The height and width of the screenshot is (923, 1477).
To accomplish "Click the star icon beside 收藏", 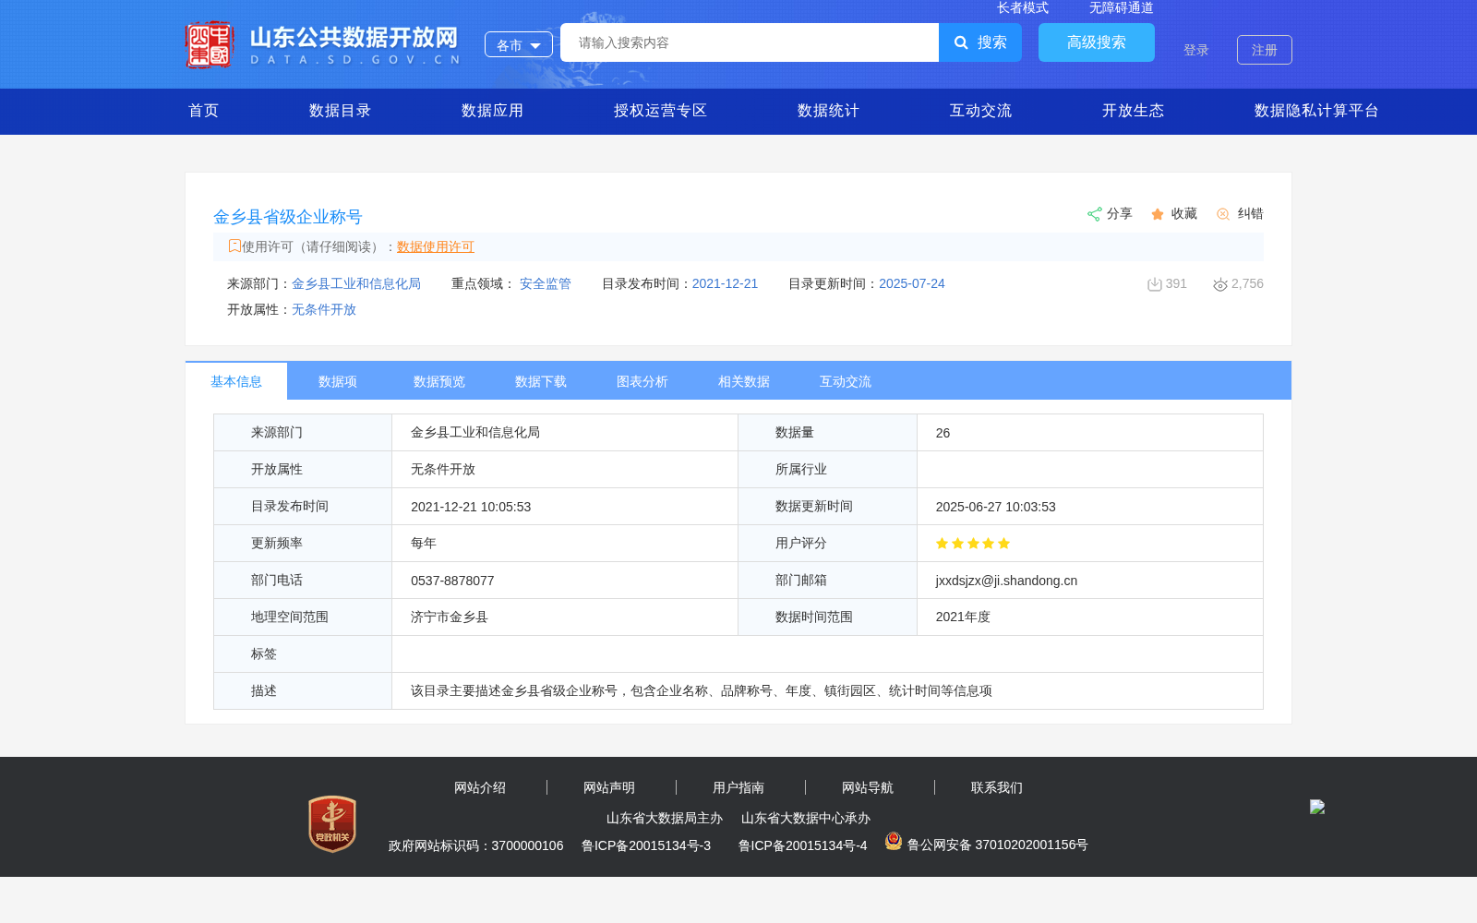I will coord(1158,214).
